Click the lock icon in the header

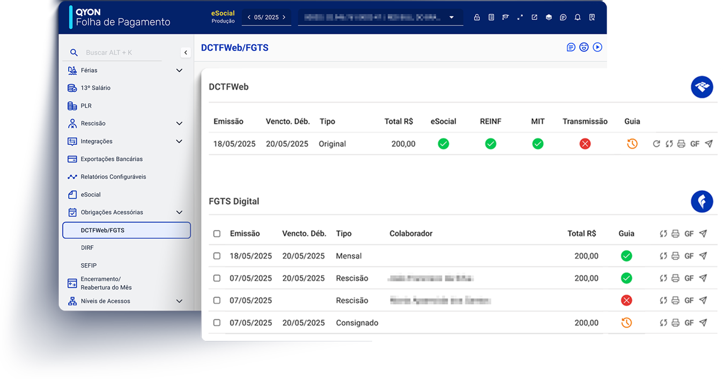pos(477,17)
